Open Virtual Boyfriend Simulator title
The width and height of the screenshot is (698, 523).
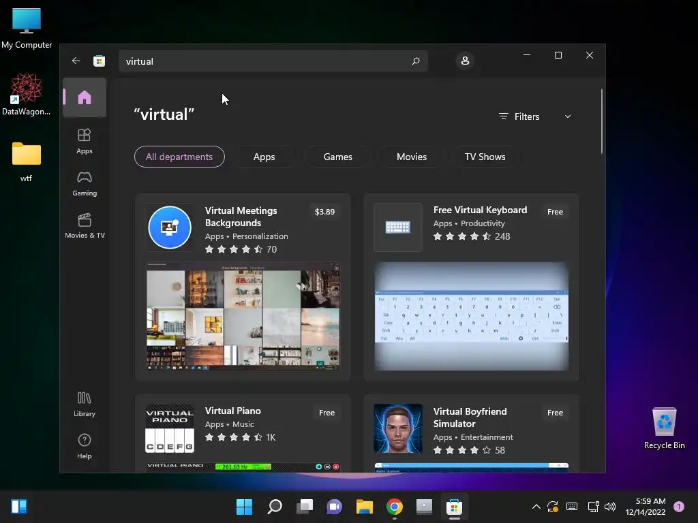470,417
